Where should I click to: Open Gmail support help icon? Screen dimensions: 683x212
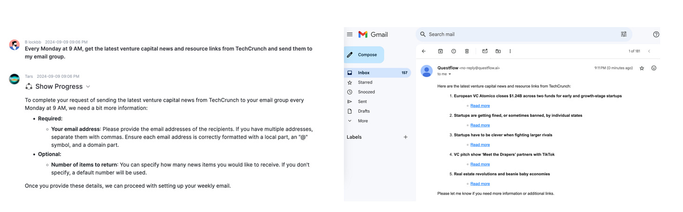[x=656, y=34]
